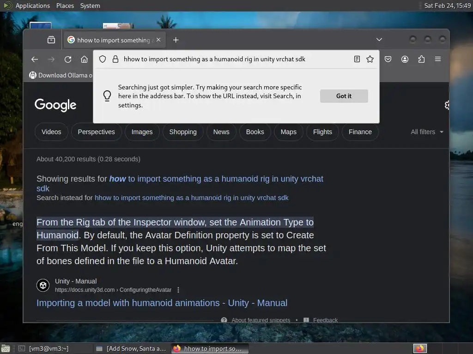This screenshot has width=473, height=354.
Task: Toggle reader view icon in address bar
Action: (x=357, y=59)
